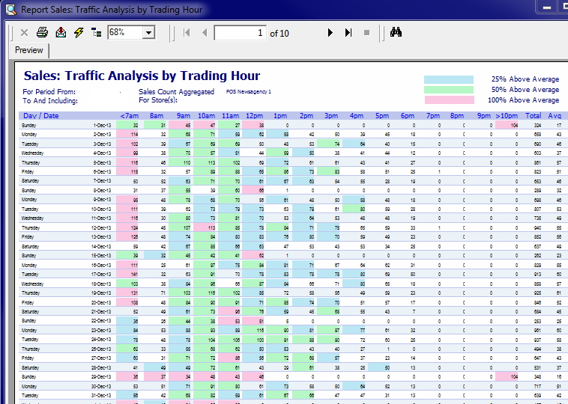Open the 68% zoom level dropdown
568x404 pixels.
pyautogui.click(x=148, y=33)
